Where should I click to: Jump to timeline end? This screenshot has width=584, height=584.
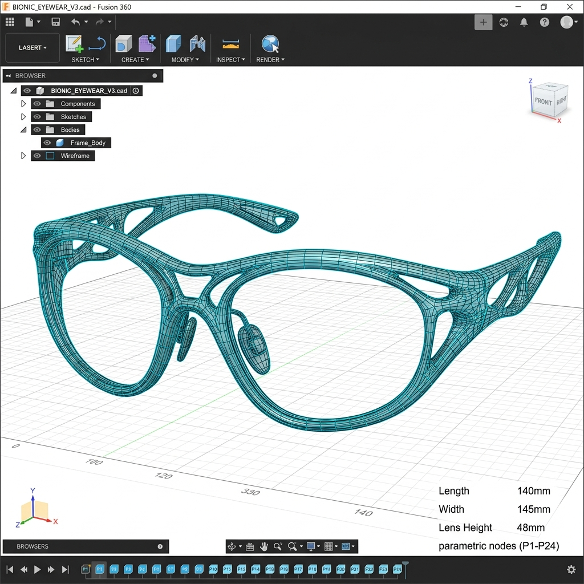65,569
